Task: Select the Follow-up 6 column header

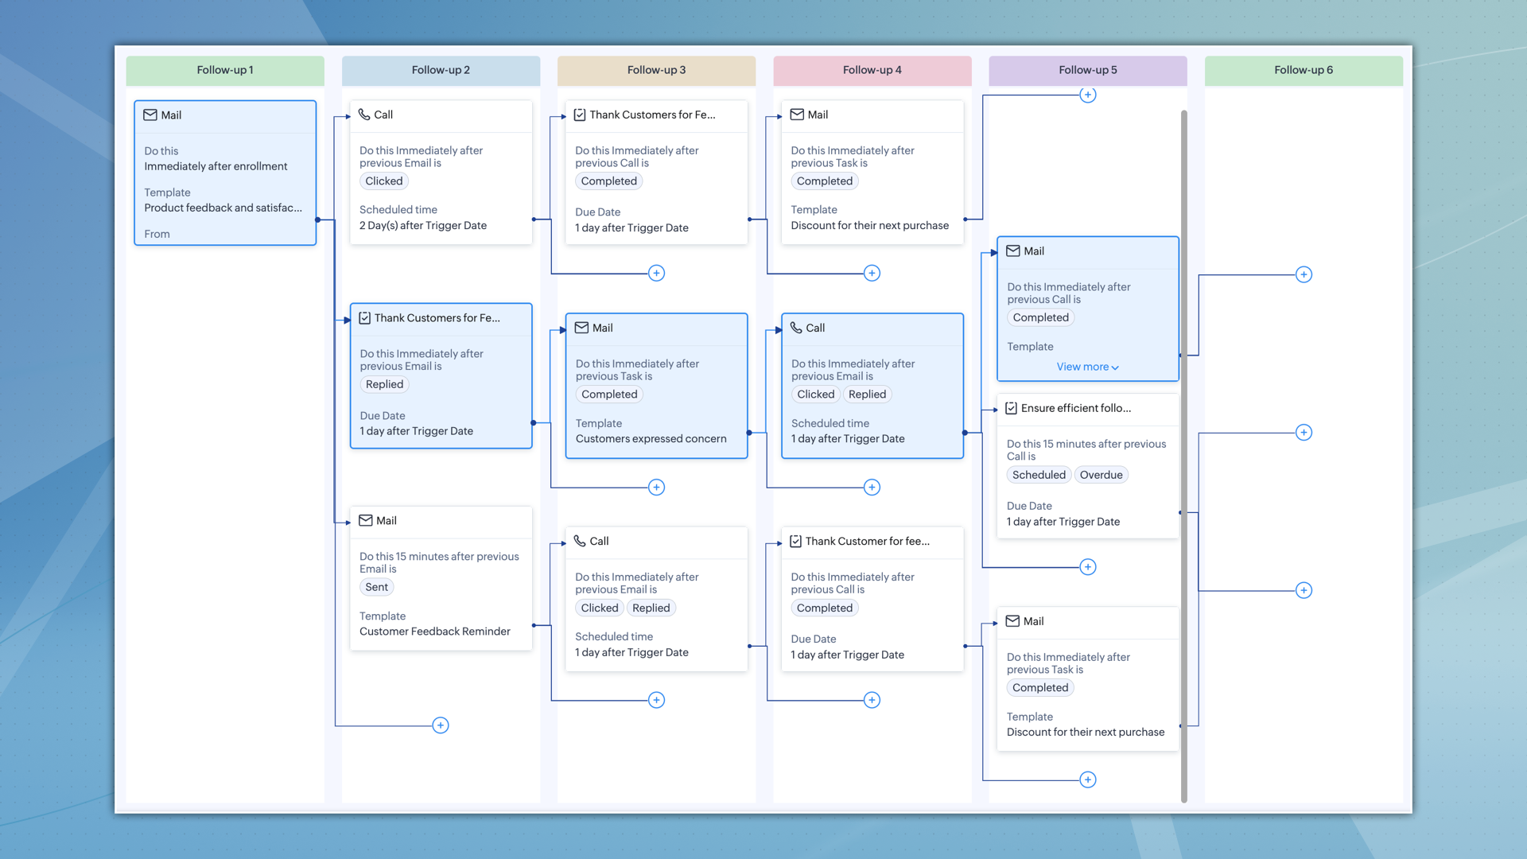Action: click(x=1304, y=70)
